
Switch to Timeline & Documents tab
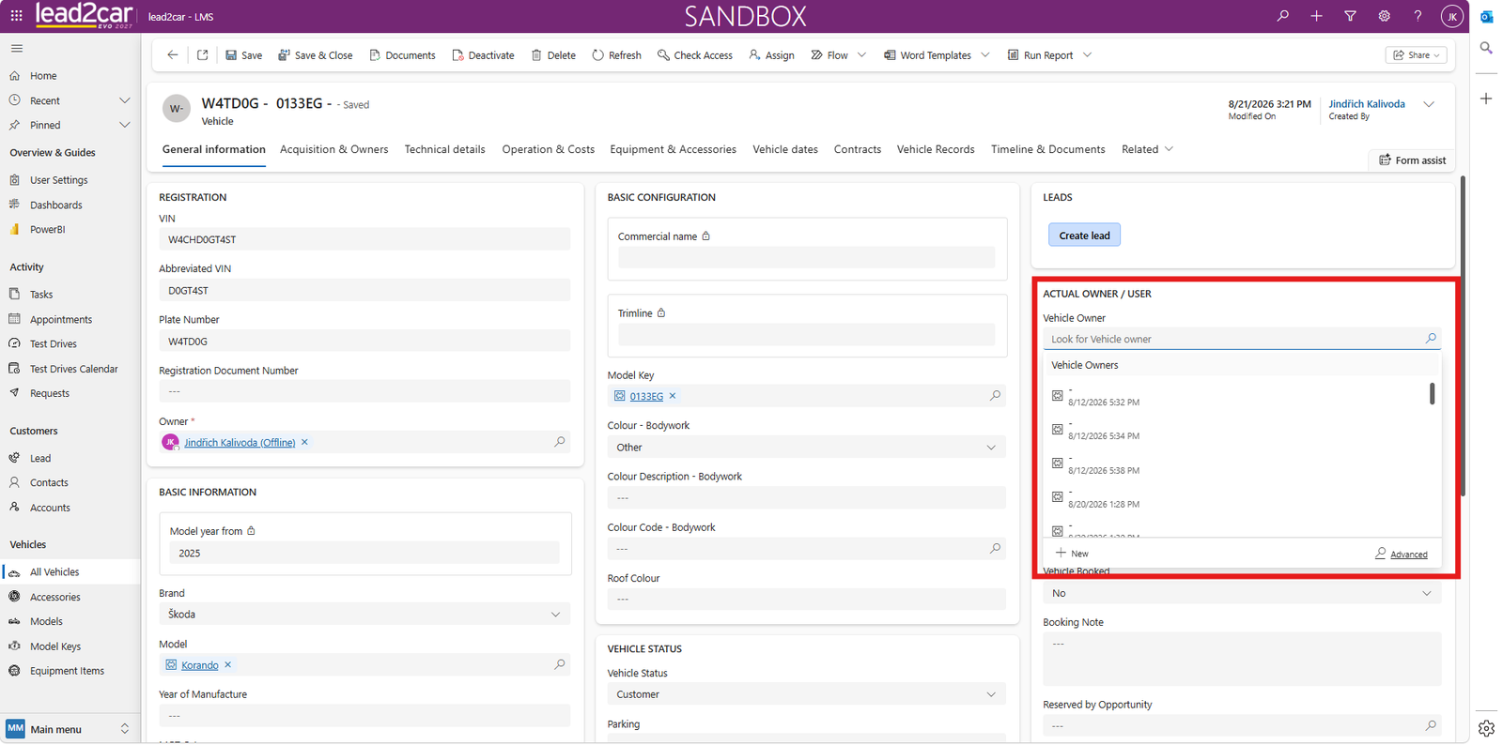(x=1047, y=149)
